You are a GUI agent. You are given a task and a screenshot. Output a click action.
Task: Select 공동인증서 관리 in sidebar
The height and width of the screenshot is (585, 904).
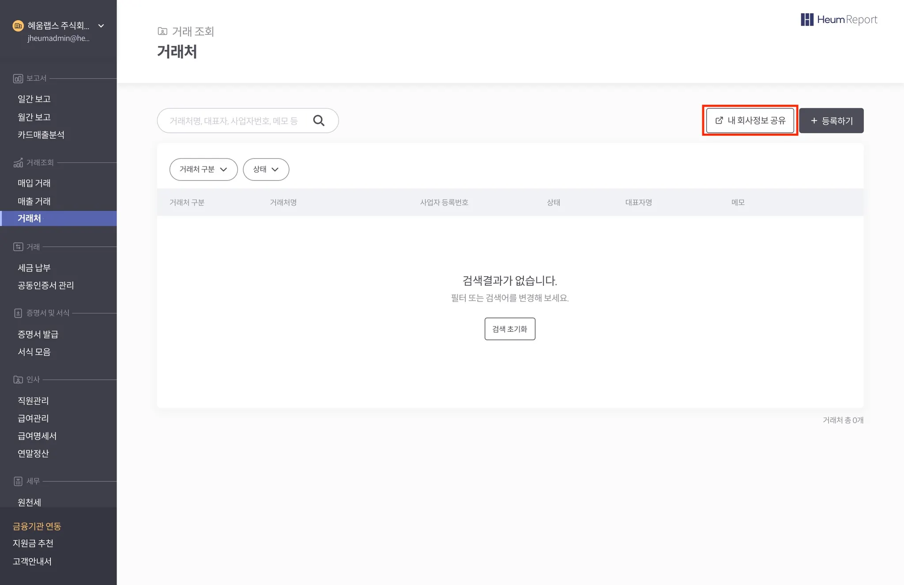tap(45, 285)
